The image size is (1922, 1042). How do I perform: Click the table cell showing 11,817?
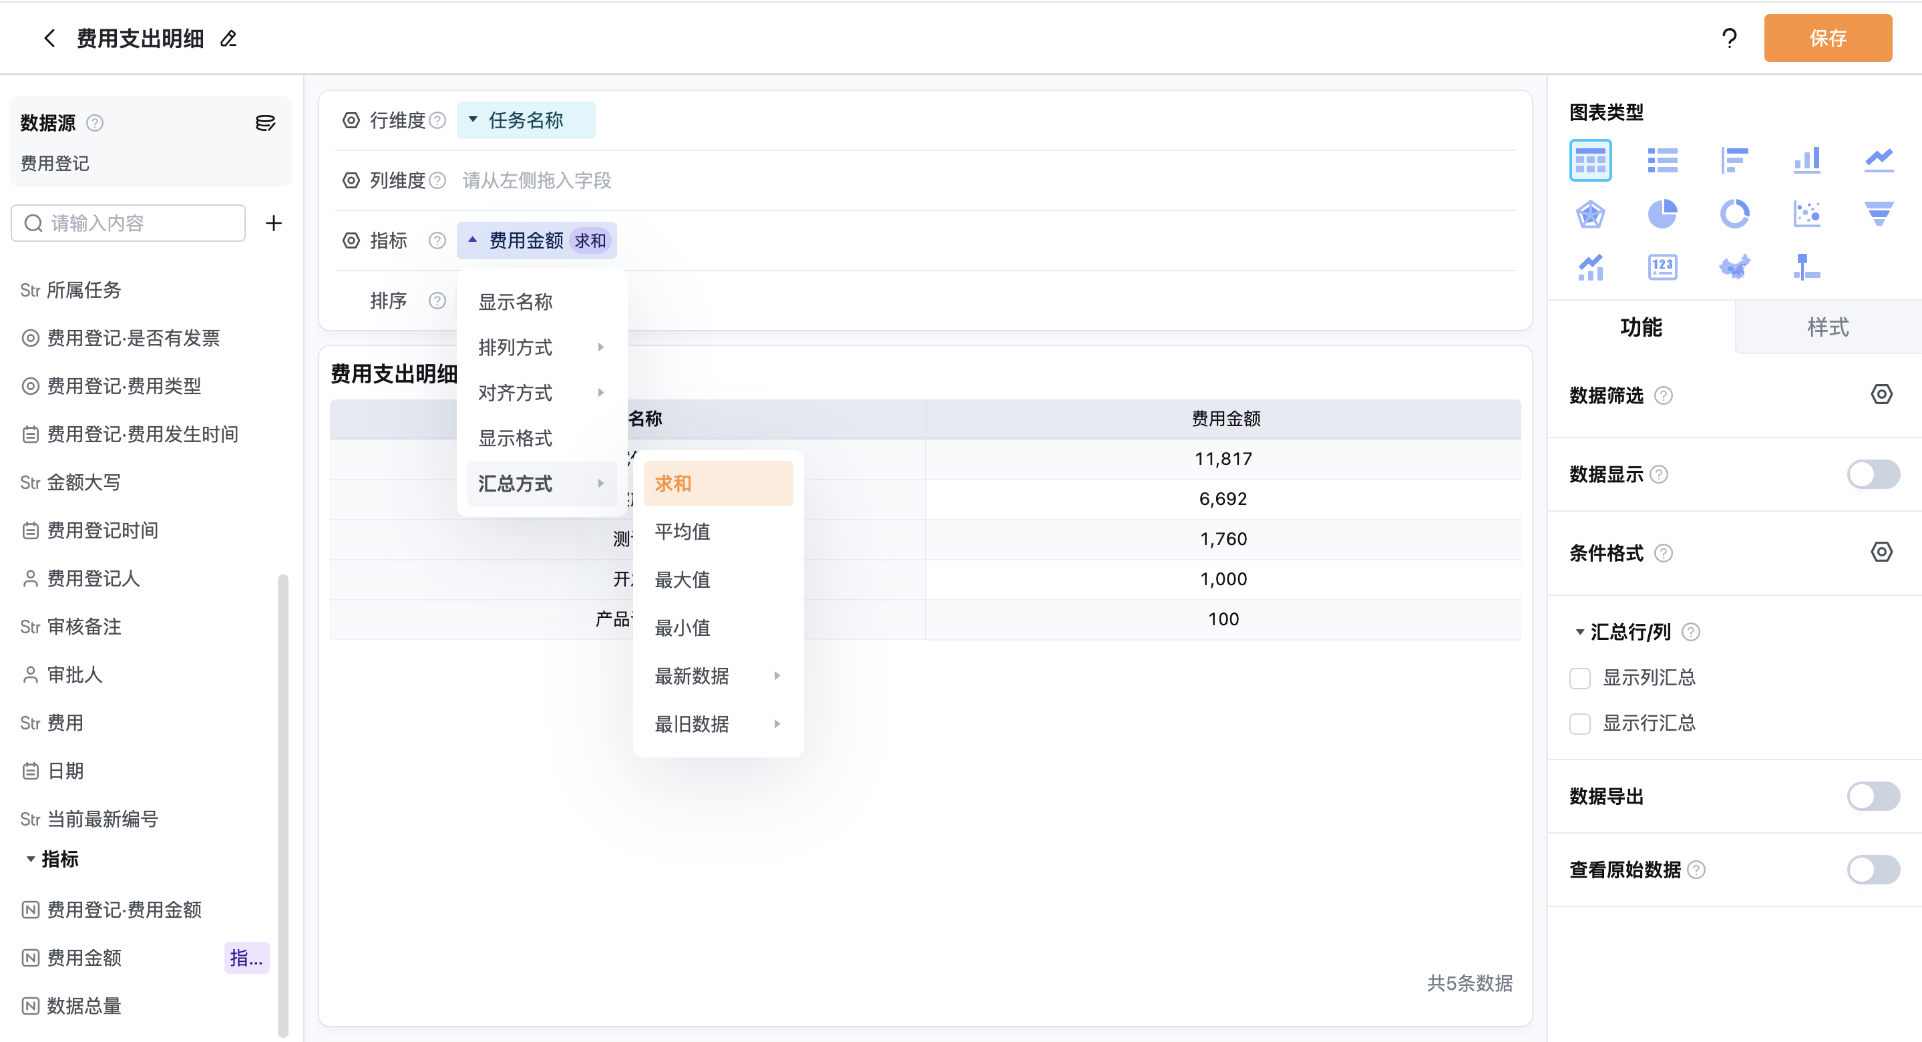1223,459
